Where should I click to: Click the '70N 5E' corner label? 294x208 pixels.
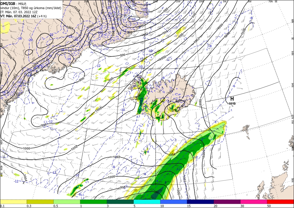point(273,1)
